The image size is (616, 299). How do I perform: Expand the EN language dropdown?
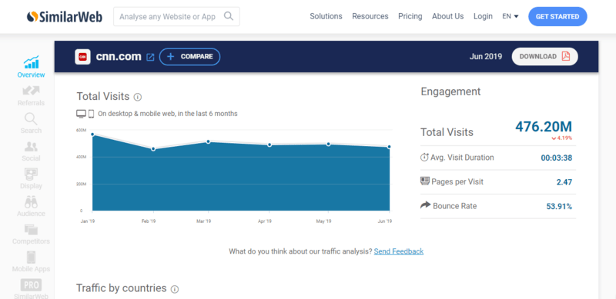[x=511, y=16]
